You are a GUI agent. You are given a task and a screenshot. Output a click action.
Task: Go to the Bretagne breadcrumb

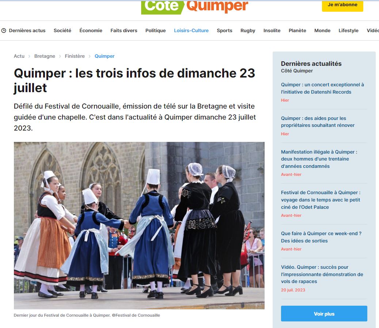(45, 56)
